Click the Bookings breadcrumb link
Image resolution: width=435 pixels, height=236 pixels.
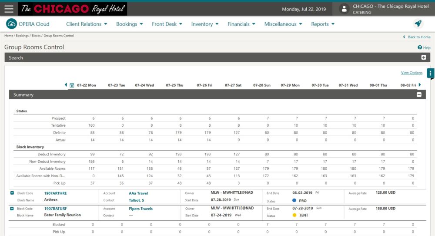tap(22, 36)
